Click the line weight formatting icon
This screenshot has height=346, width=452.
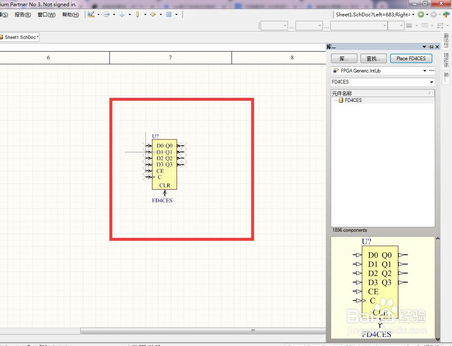409,26
